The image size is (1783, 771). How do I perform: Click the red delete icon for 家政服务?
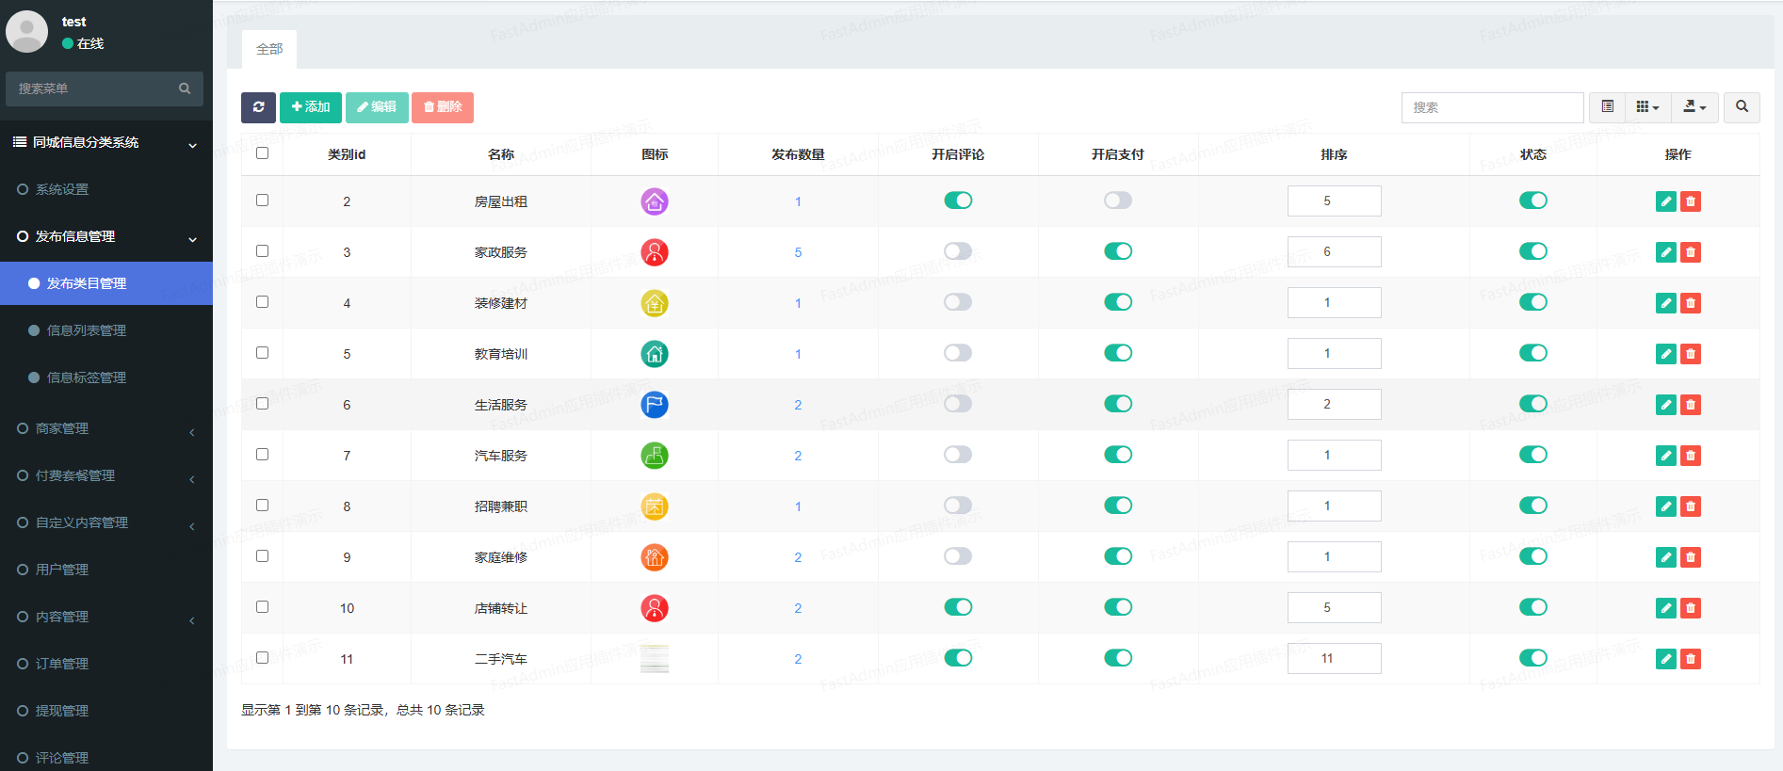(x=1691, y=252)
